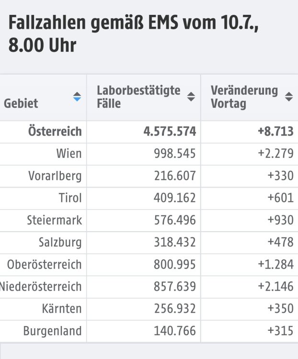Click the Laborbestätigte Fälle header label

(138, 97)
